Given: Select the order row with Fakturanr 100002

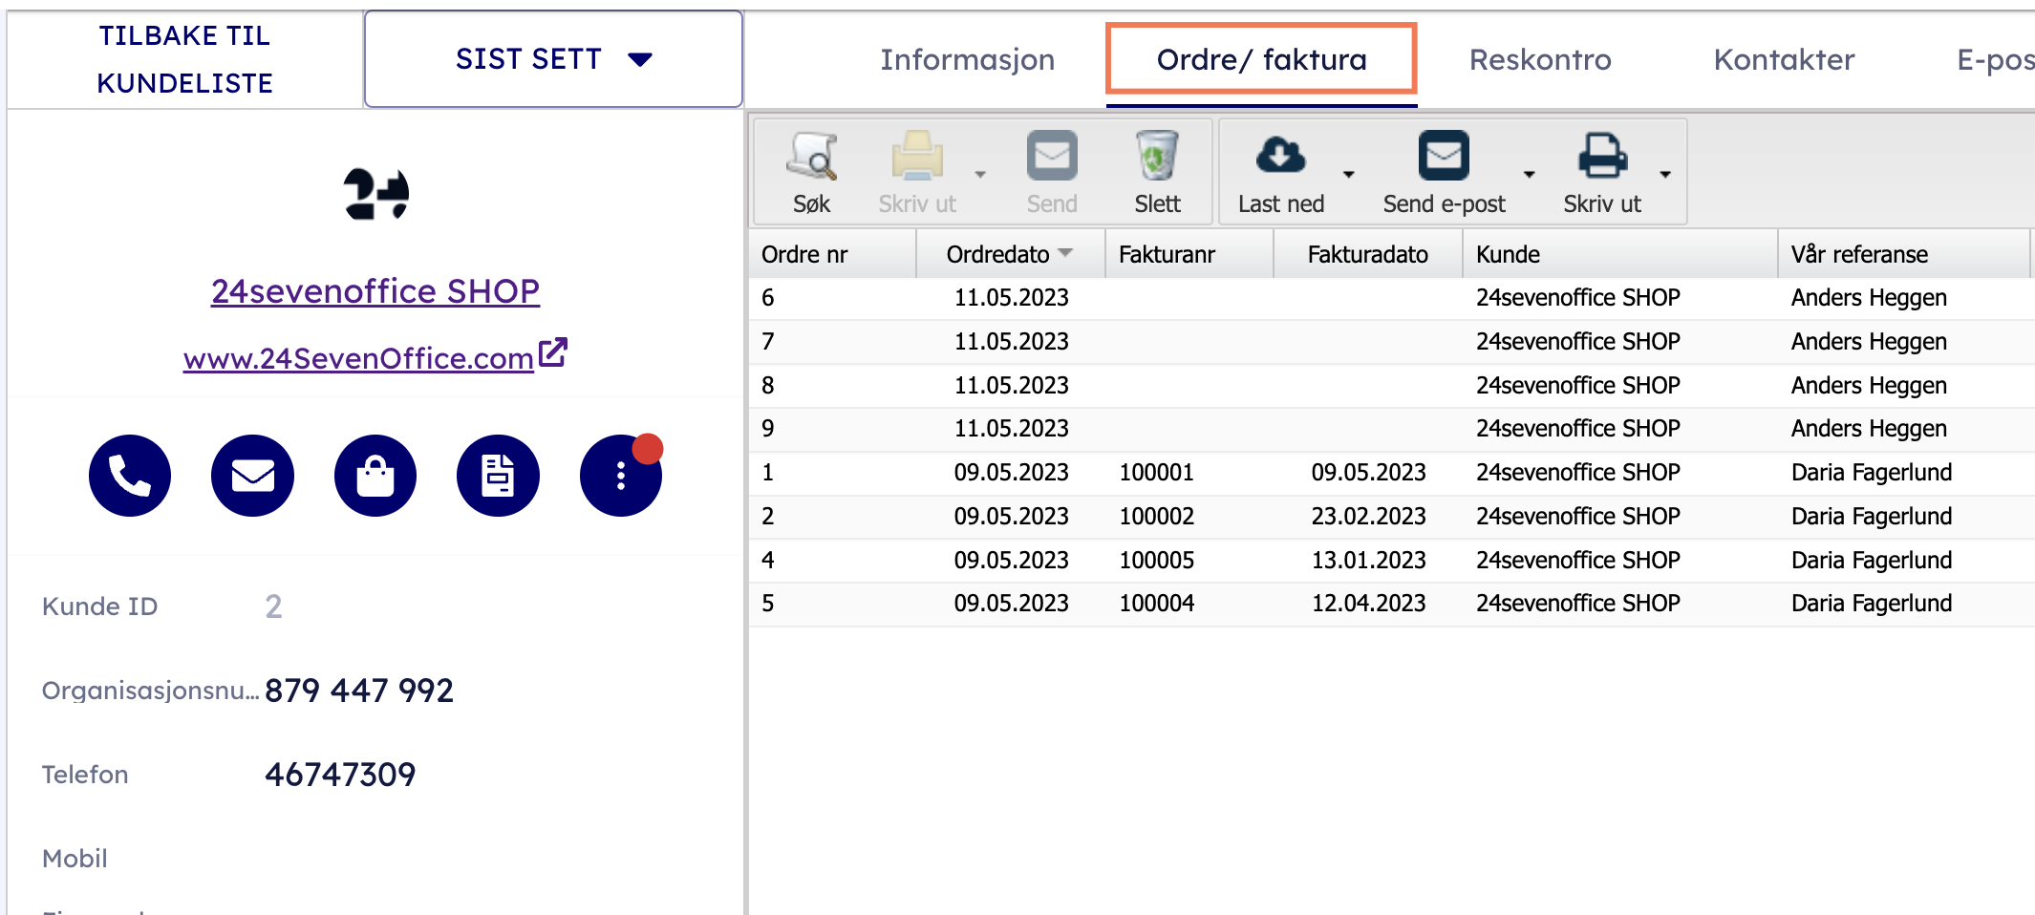Looking at the screenshot, I should click(1156, 517).
